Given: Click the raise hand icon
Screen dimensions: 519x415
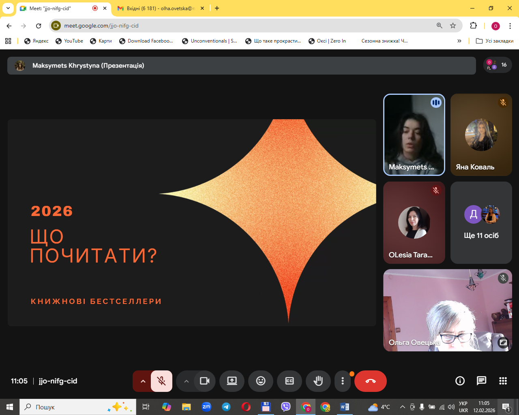Looking at the screenshot, I should point(318,381).
